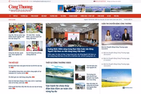Open the World Cup TV market video thumbnail
Image resolution: width=141 pixels, height=94 pixels.
[80, 77]
